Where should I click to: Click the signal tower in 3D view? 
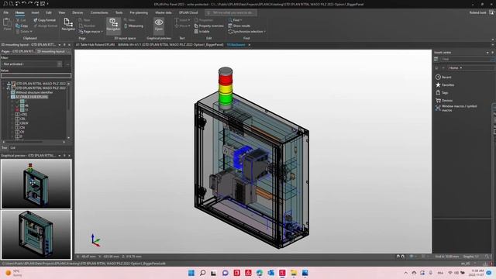(226, 88)
